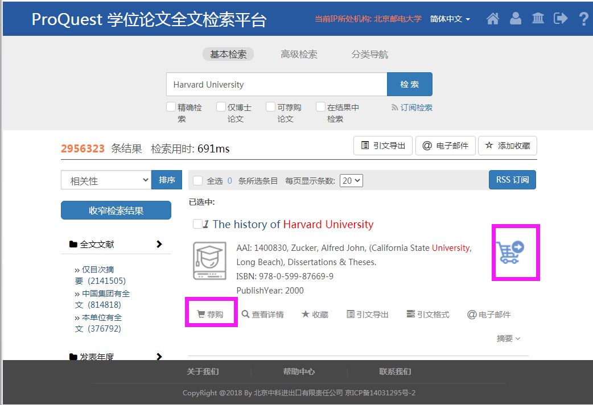593x405 pixels.
Task: Click the 关于我们 footer link
Action: [x=203, y=371]
